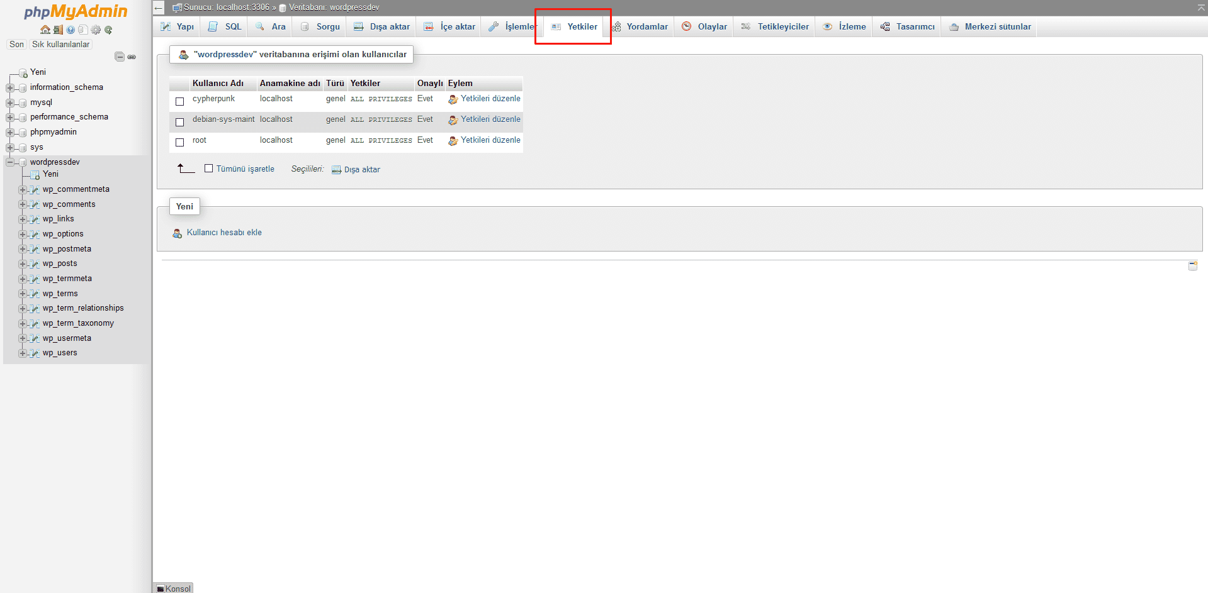Click the wp_posts table icon
1208x593 pixels.
tap(35, 264)
